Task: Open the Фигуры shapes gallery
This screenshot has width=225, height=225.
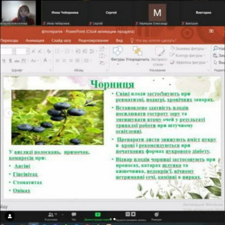Action: point(118,55)
